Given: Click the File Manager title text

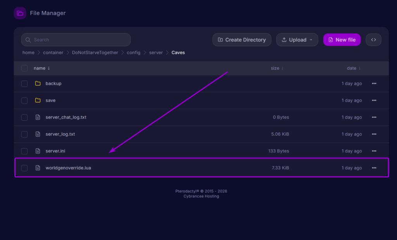Looking at the screenshot, I should [48, 13].
